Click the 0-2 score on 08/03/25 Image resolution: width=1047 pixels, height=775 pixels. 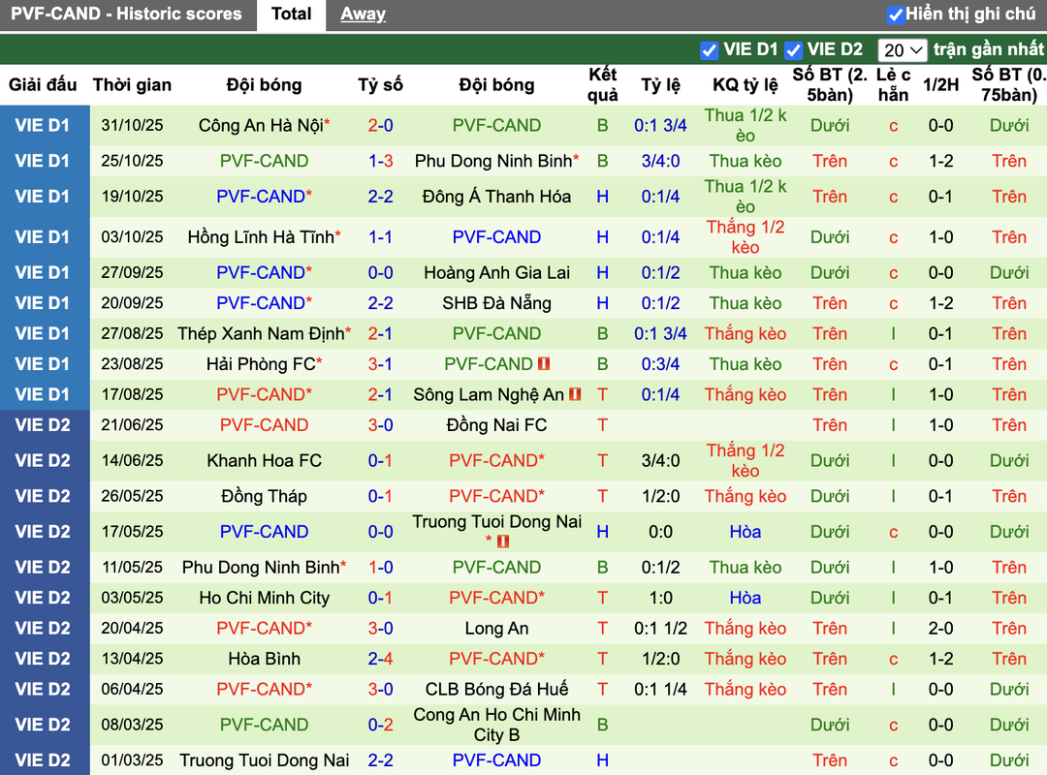[381, 725]
